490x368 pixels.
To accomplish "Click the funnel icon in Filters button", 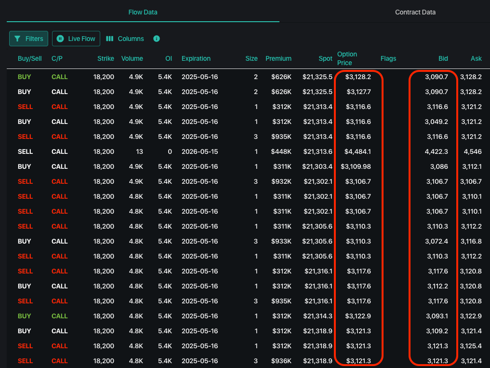I will [17, 39].
